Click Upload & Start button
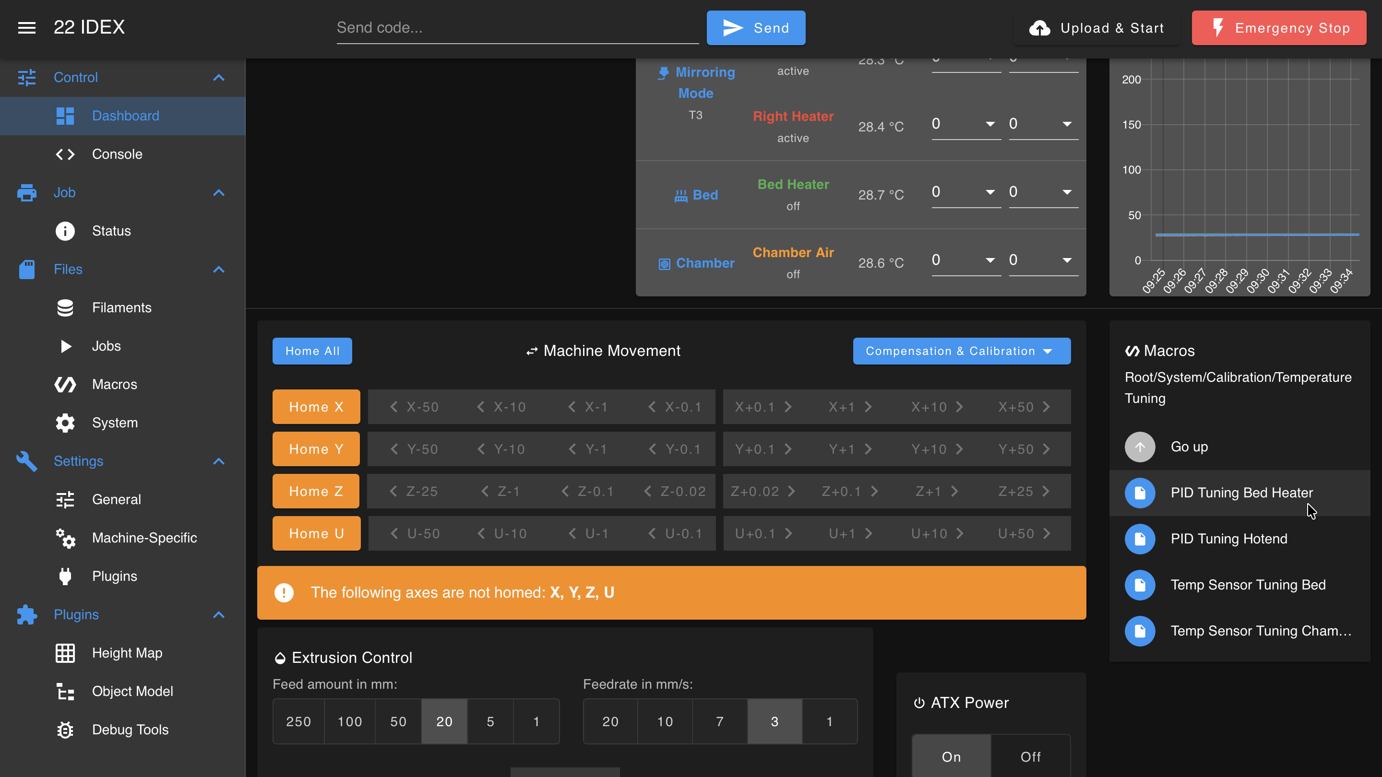The height and width of the screenshot is (777, 1382). [x=1096, y=28]
